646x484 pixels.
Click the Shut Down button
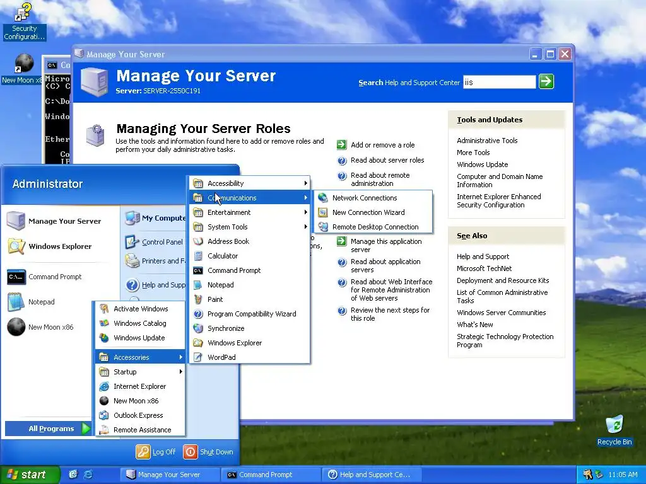pyautogui.click(x=208, y=452)
